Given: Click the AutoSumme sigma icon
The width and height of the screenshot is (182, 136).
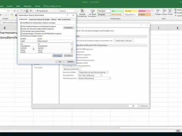Looking at the screenshot, I should tap(176, 10).
